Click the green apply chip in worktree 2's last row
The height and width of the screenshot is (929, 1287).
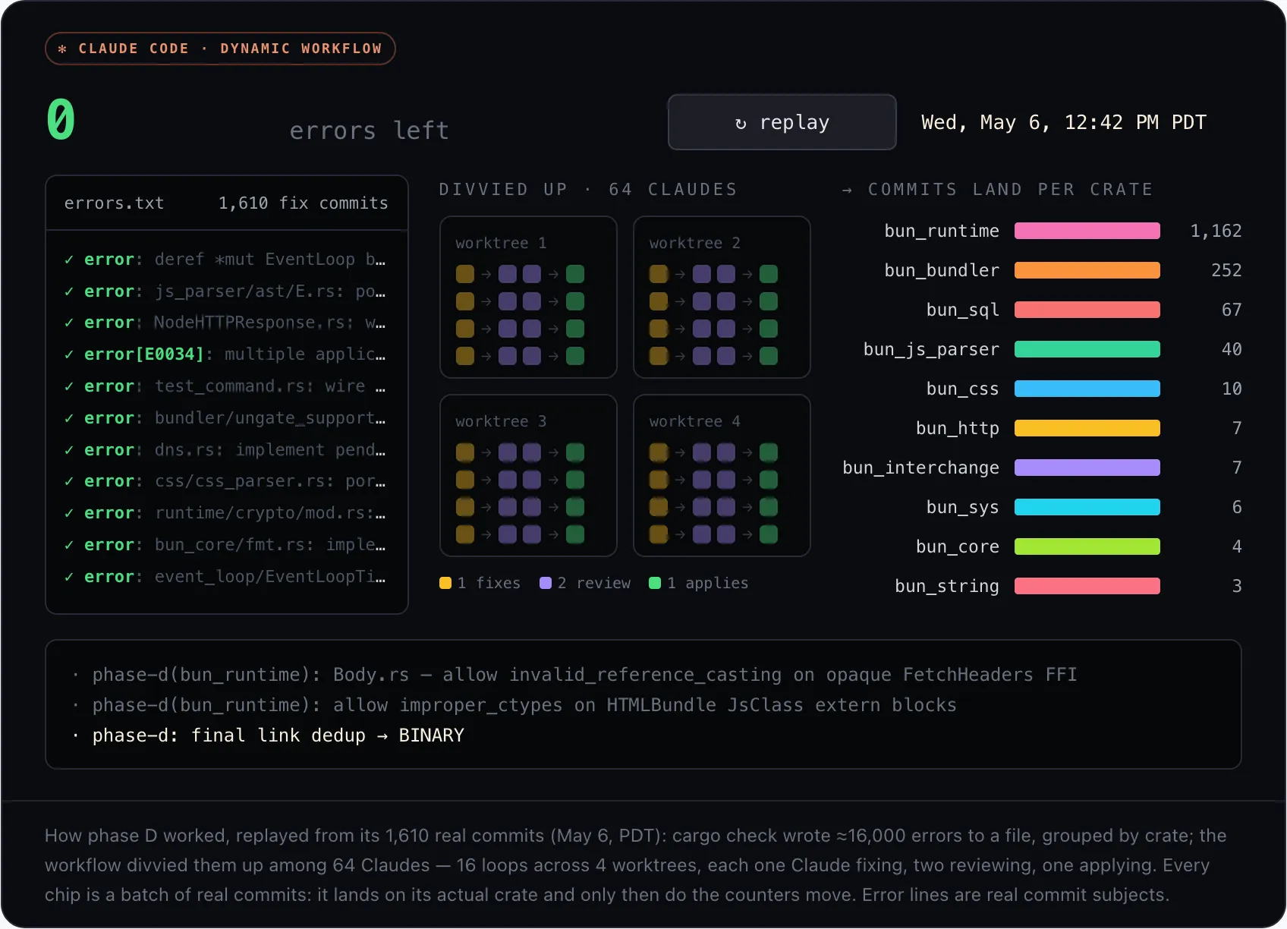point(769,356)
